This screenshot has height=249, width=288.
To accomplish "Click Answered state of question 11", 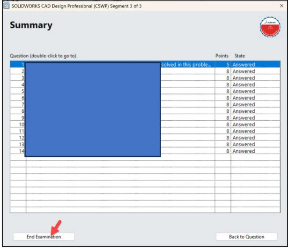I will [x=244, y=131].
